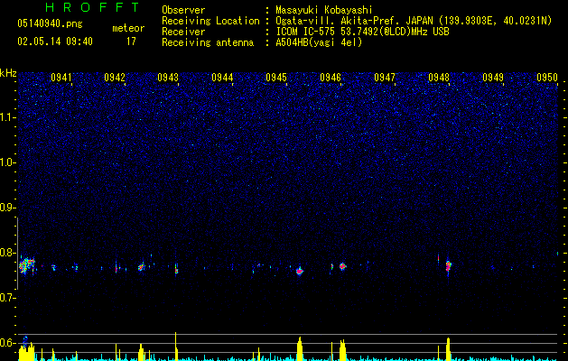
Task: Click the 1.1 kHz axis label
Action: 8,117
